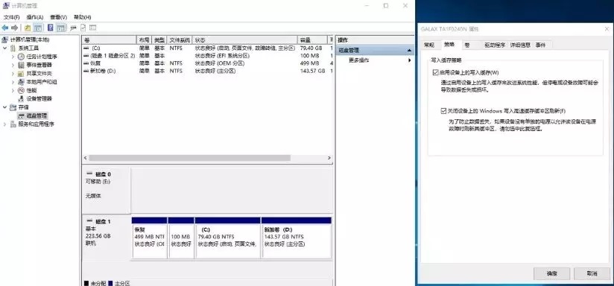The image size is (614, 286).
Task: Open the 查看(V) menu
Action: [x=58, y=17]
